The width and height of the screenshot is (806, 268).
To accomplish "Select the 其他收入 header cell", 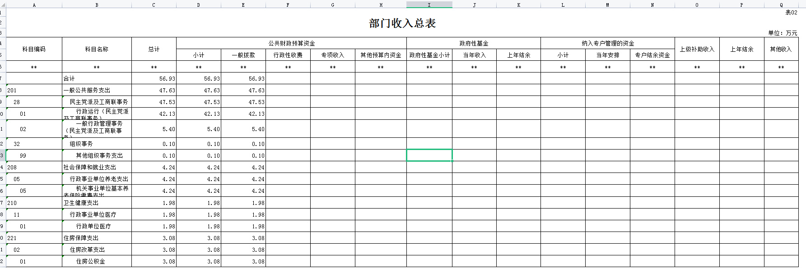I will (x=781, y=49).
